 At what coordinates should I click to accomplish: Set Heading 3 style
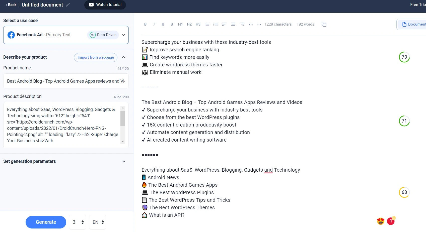(198, 24)
